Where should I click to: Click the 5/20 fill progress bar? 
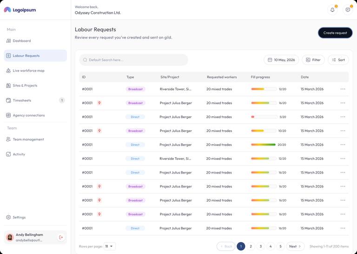pos(264,117)
